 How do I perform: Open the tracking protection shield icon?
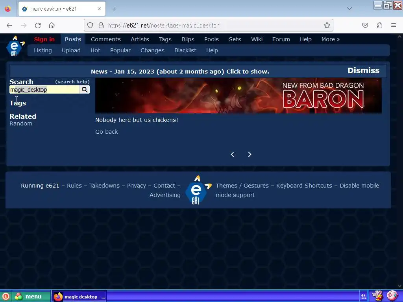click(x=90, y=25)
